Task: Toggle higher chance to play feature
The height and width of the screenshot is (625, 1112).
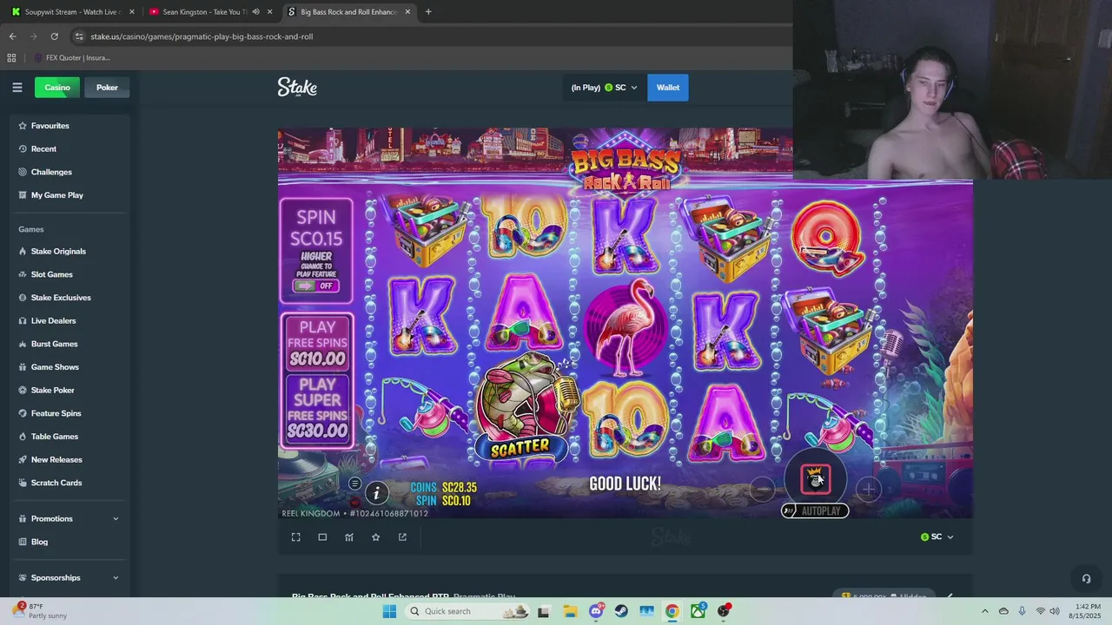Action: tap(315, 286)
